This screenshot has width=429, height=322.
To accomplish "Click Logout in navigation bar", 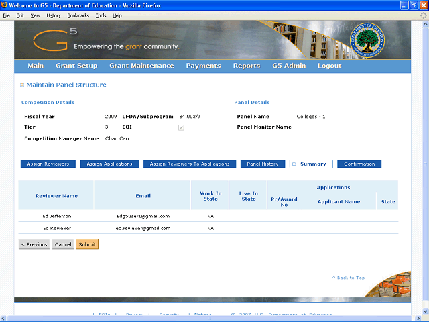I will click(329, 66).
